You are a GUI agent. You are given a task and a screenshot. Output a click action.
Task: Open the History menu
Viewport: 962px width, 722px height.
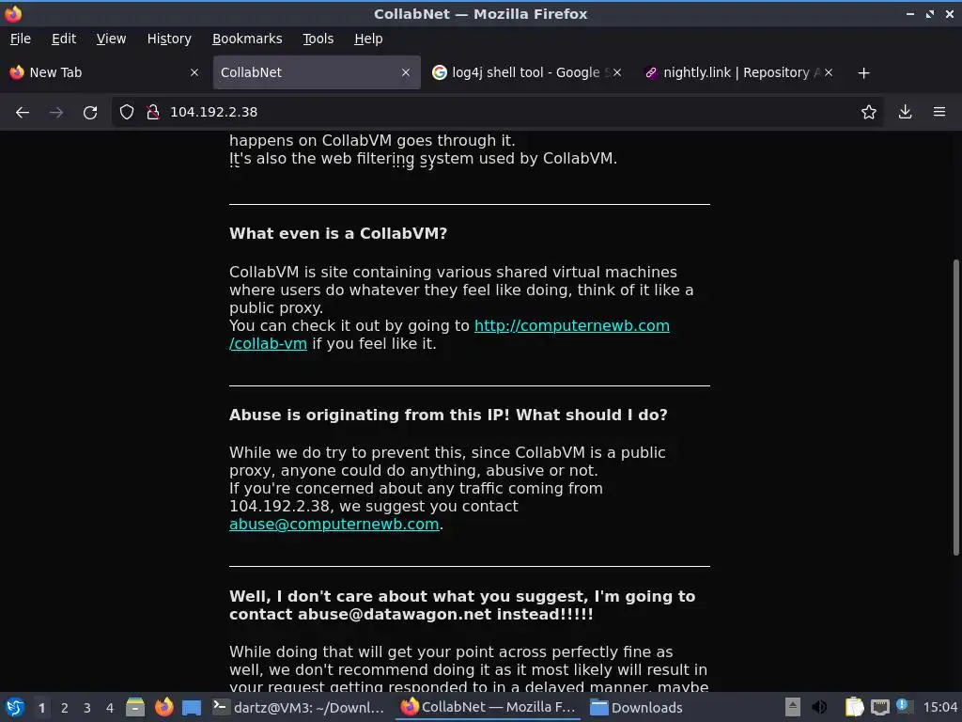pos(169,39)
